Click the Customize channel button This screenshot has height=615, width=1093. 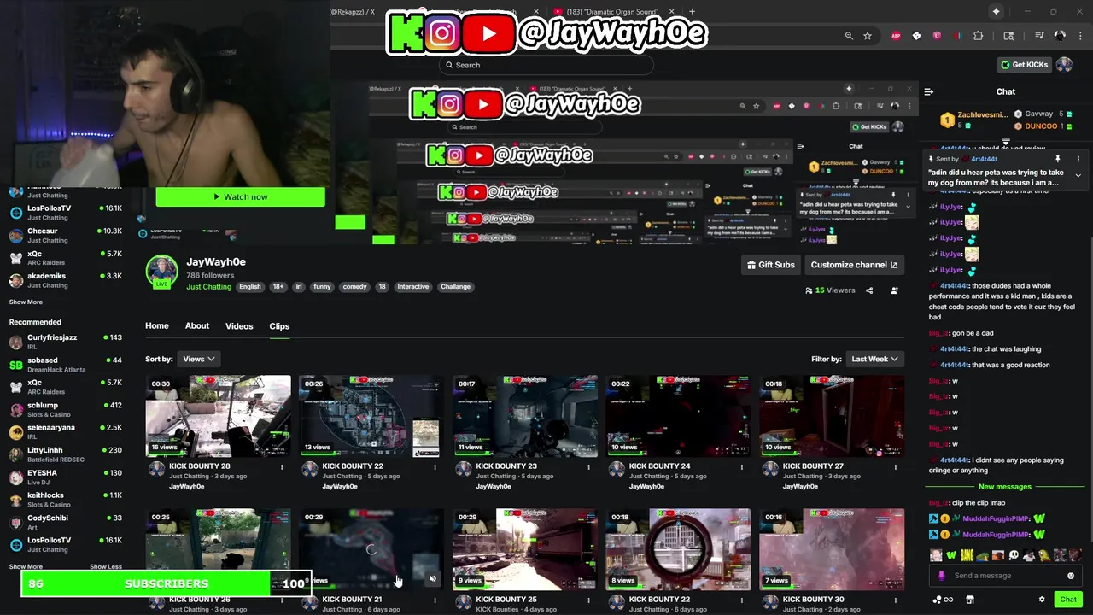[854, 265]
